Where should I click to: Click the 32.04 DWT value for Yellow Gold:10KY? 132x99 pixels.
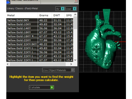(x=57, y=24)
